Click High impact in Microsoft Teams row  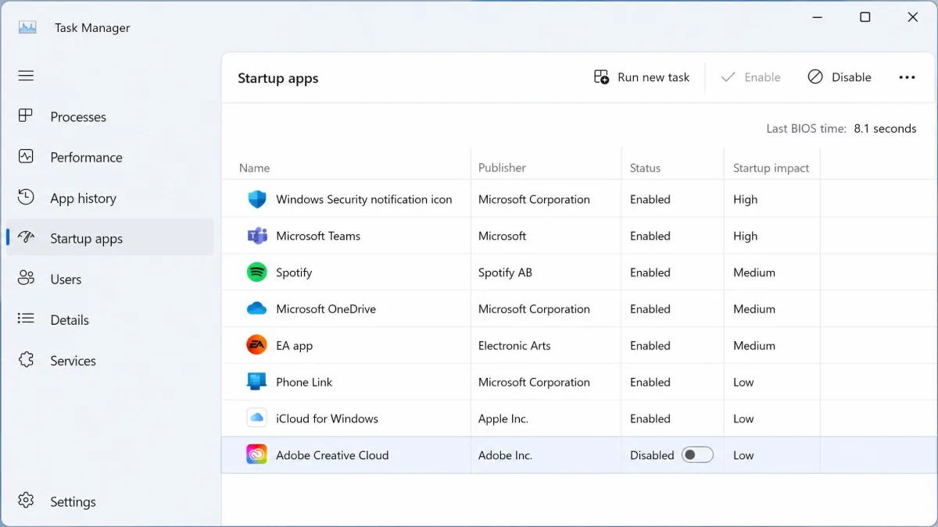click(x=745, y=236)
